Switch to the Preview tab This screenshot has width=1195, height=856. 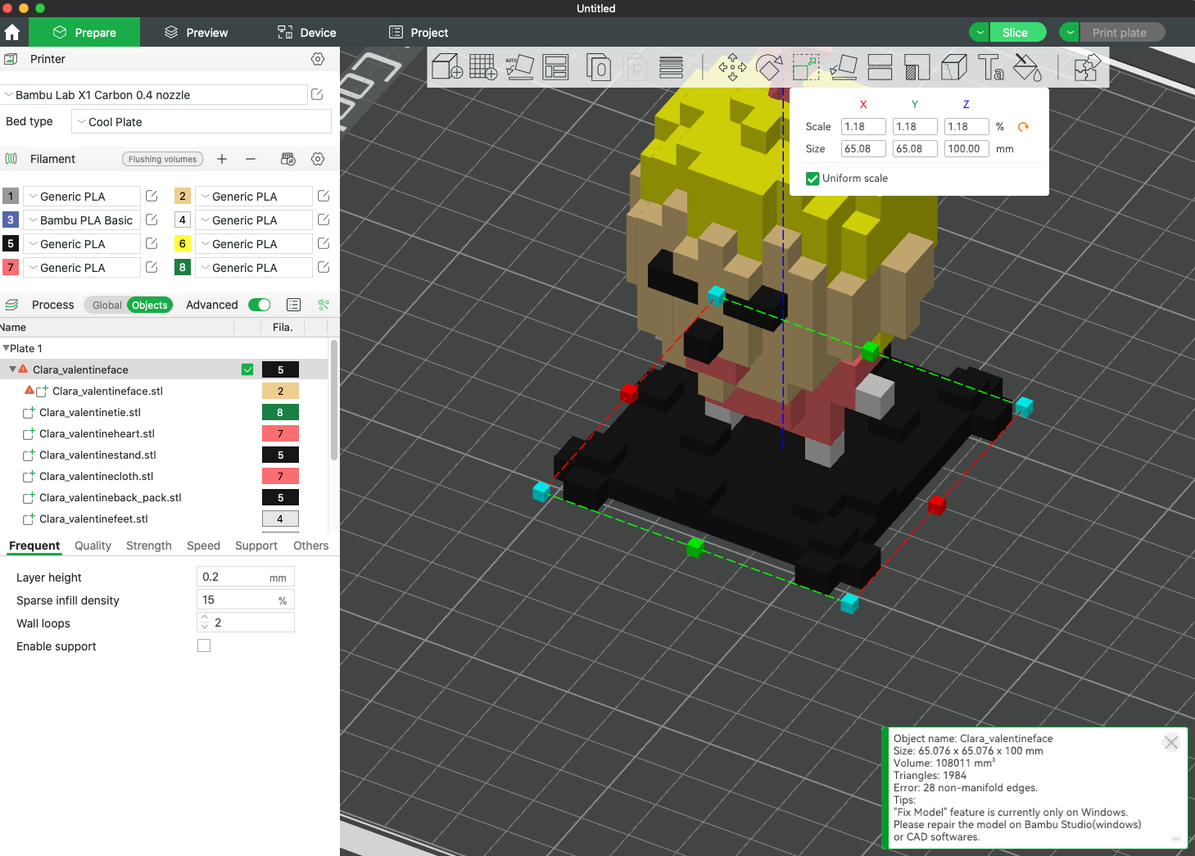[x=194, y=32]
